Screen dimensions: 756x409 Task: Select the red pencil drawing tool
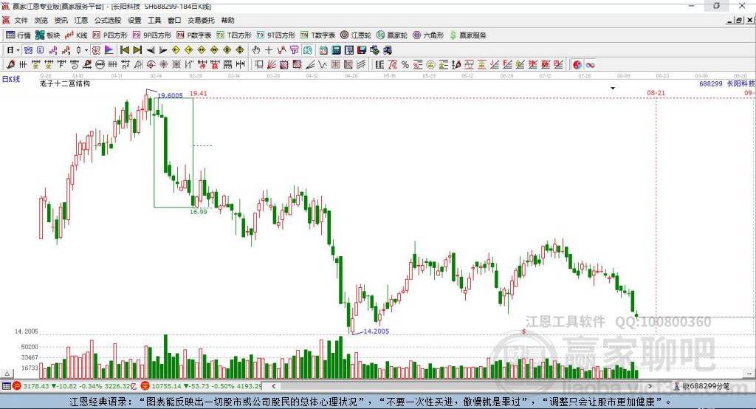click(10, 65)
